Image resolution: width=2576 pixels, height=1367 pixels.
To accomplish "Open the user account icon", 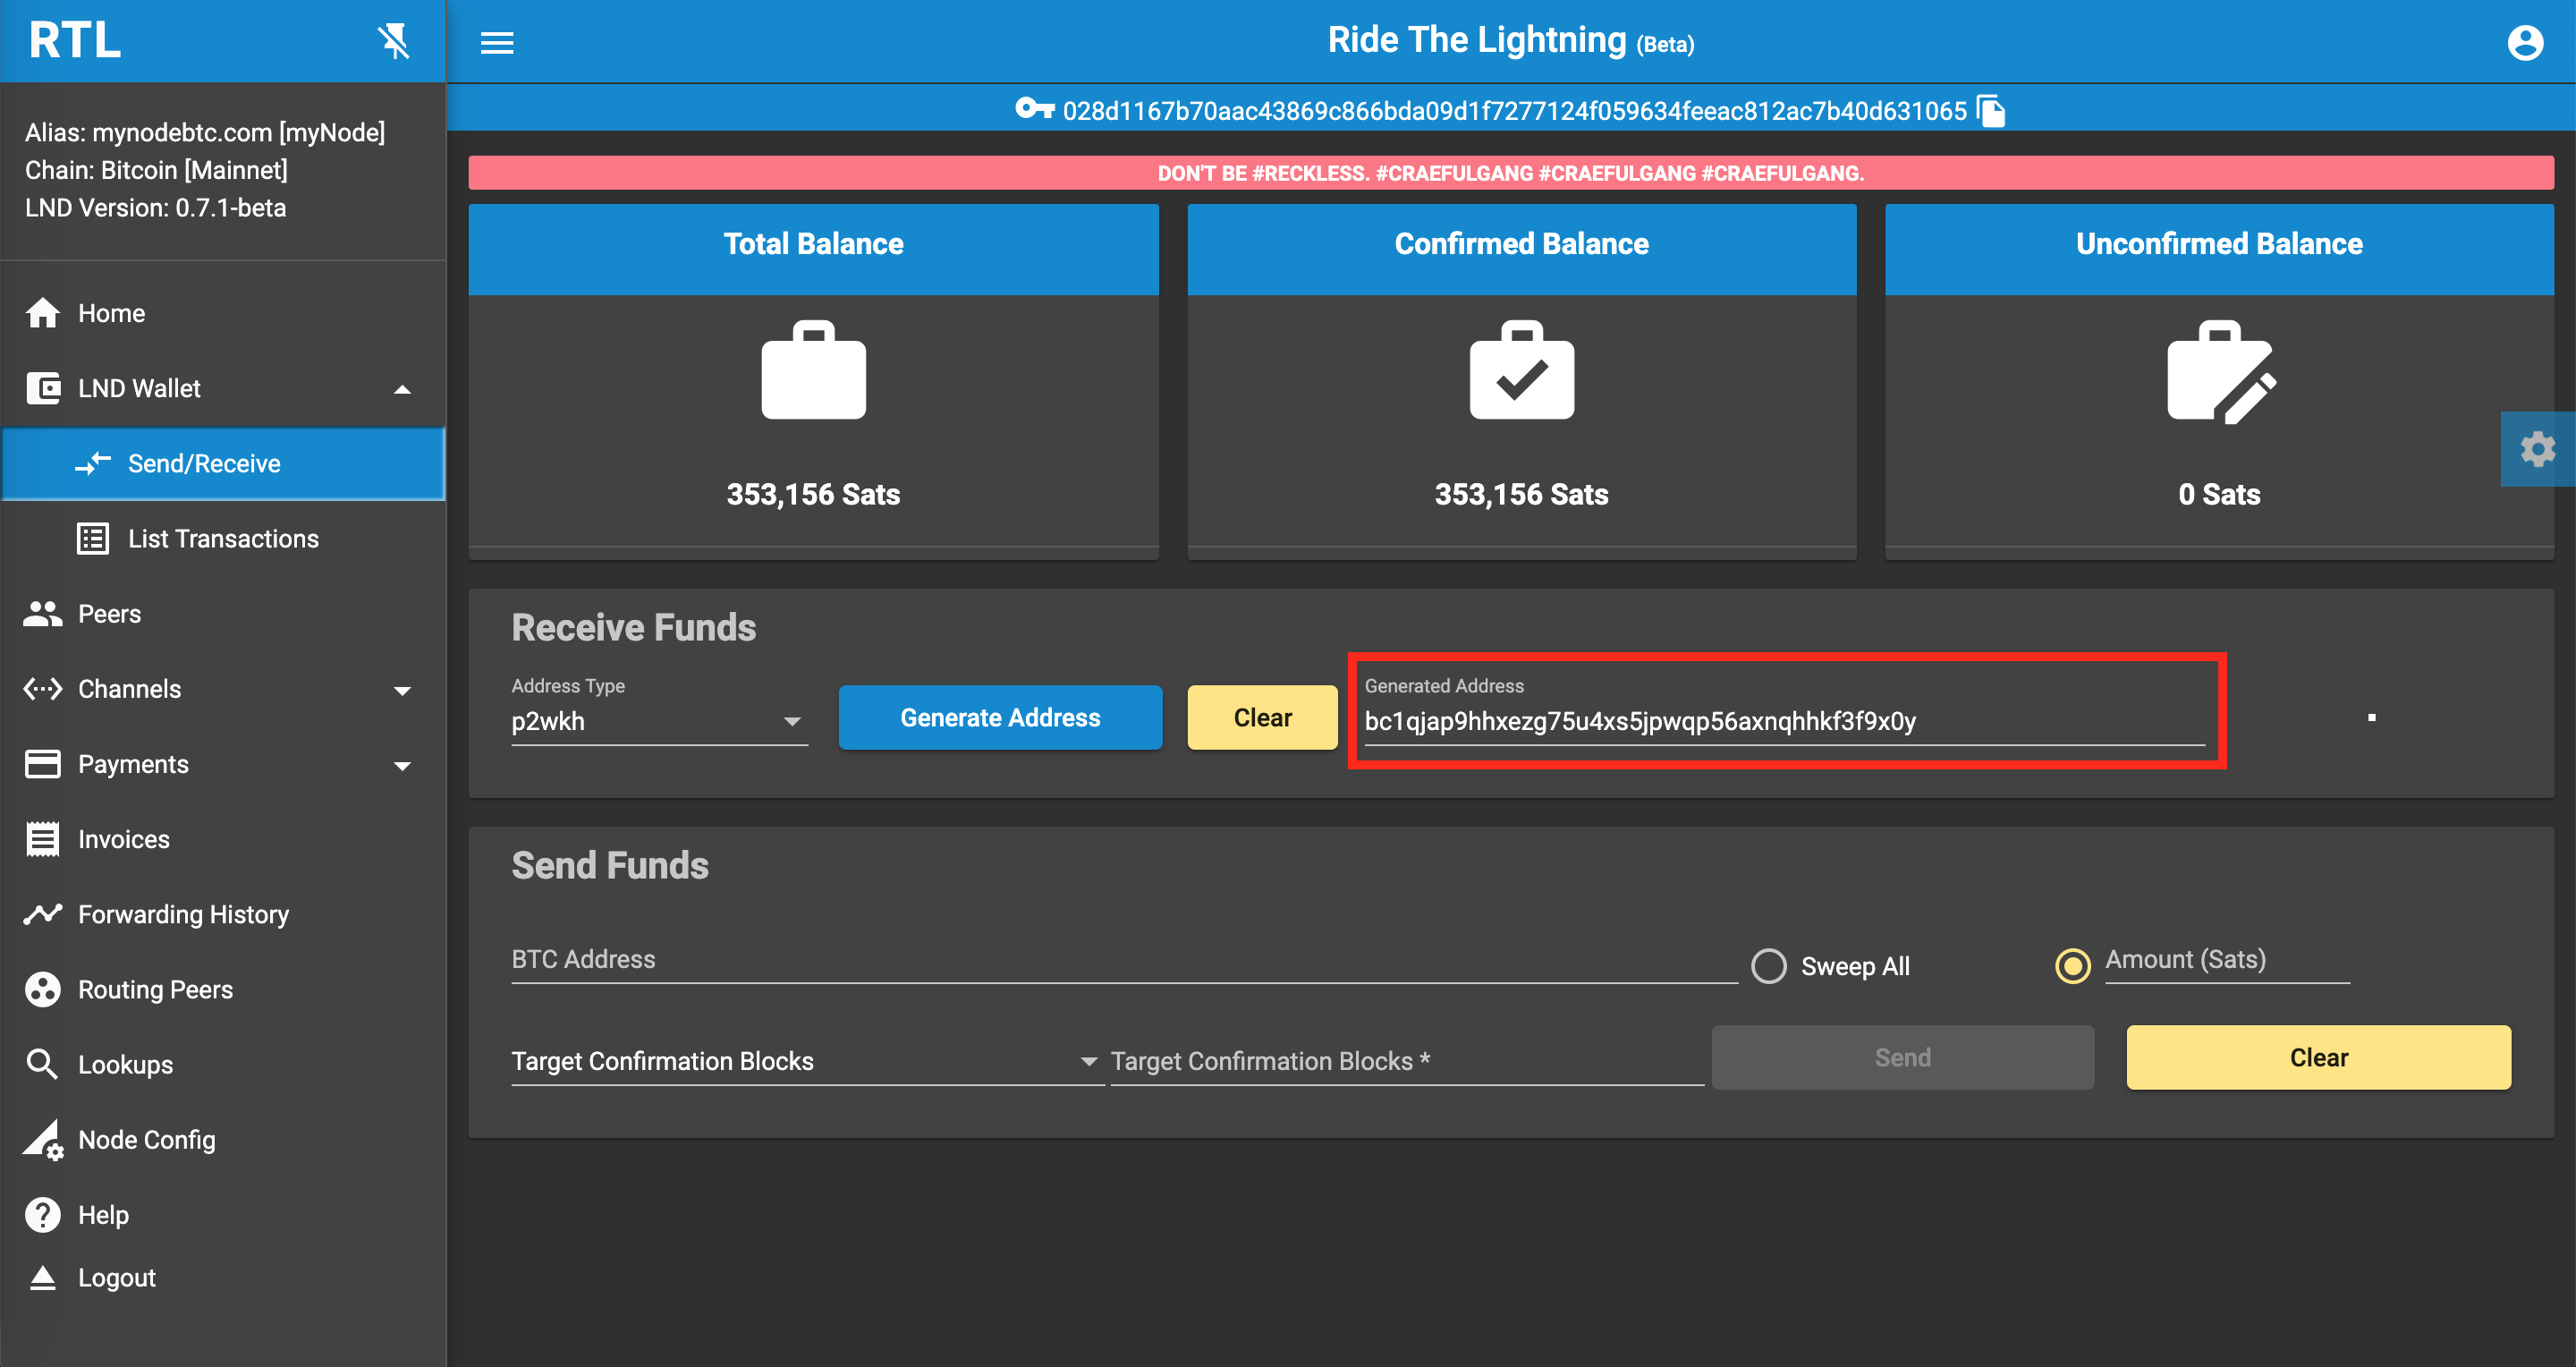I will 2525,43.
